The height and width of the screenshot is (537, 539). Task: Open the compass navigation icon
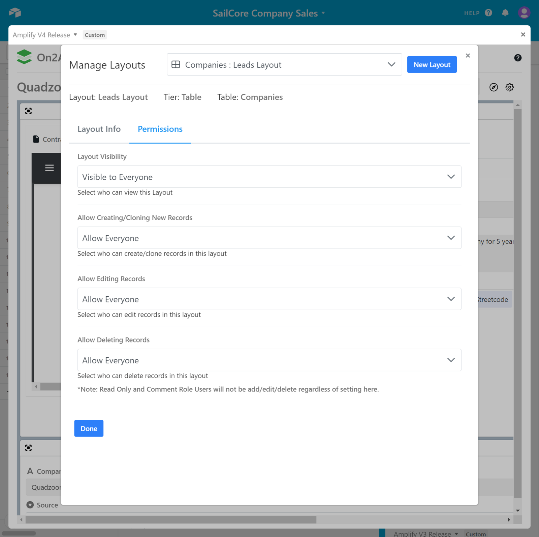click(494, 87)
